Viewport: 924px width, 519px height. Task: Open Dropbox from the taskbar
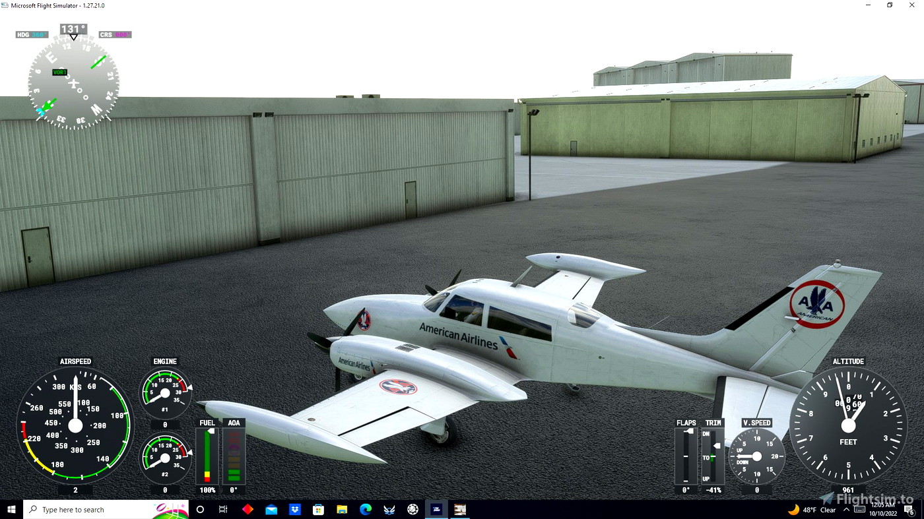tap(295, 509)
